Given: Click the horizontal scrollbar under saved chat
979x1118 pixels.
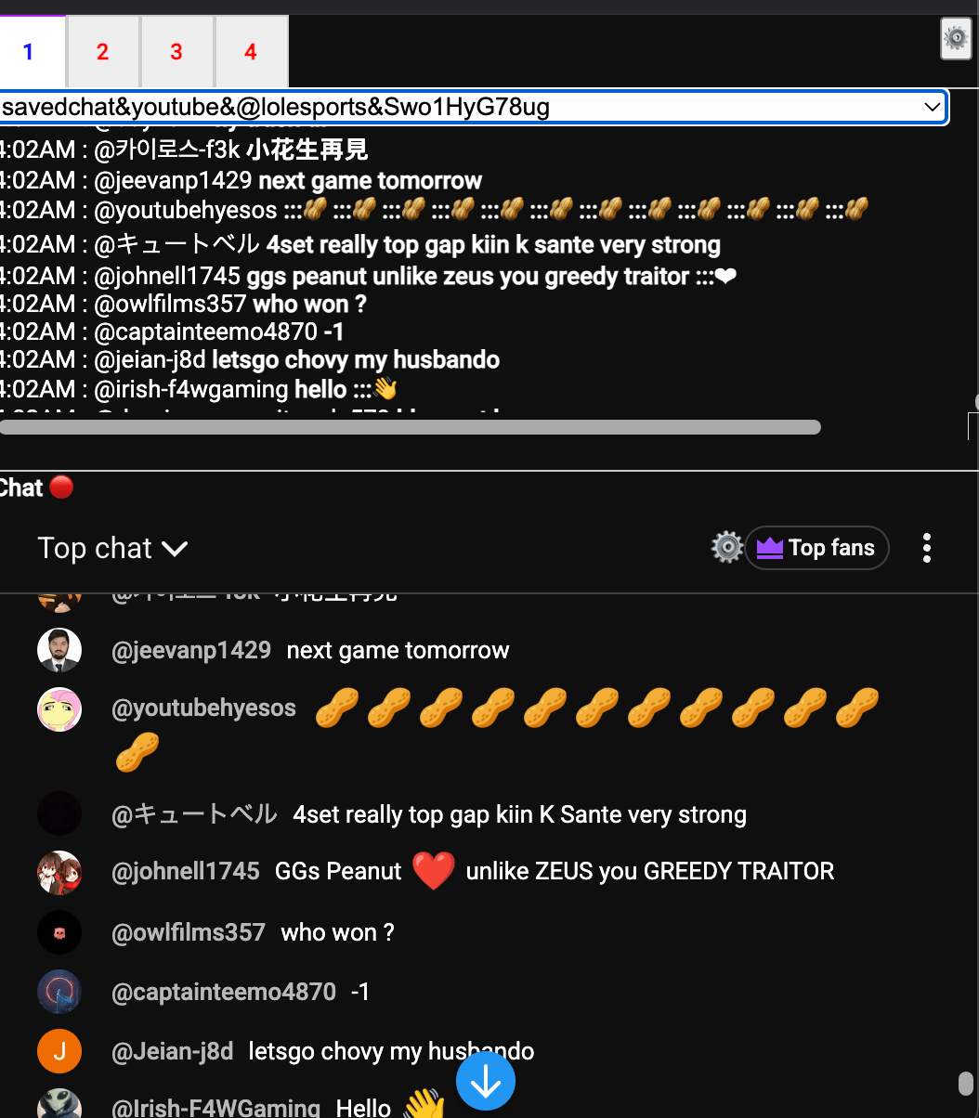Looking at the screenshot, I should click(410, 427).
